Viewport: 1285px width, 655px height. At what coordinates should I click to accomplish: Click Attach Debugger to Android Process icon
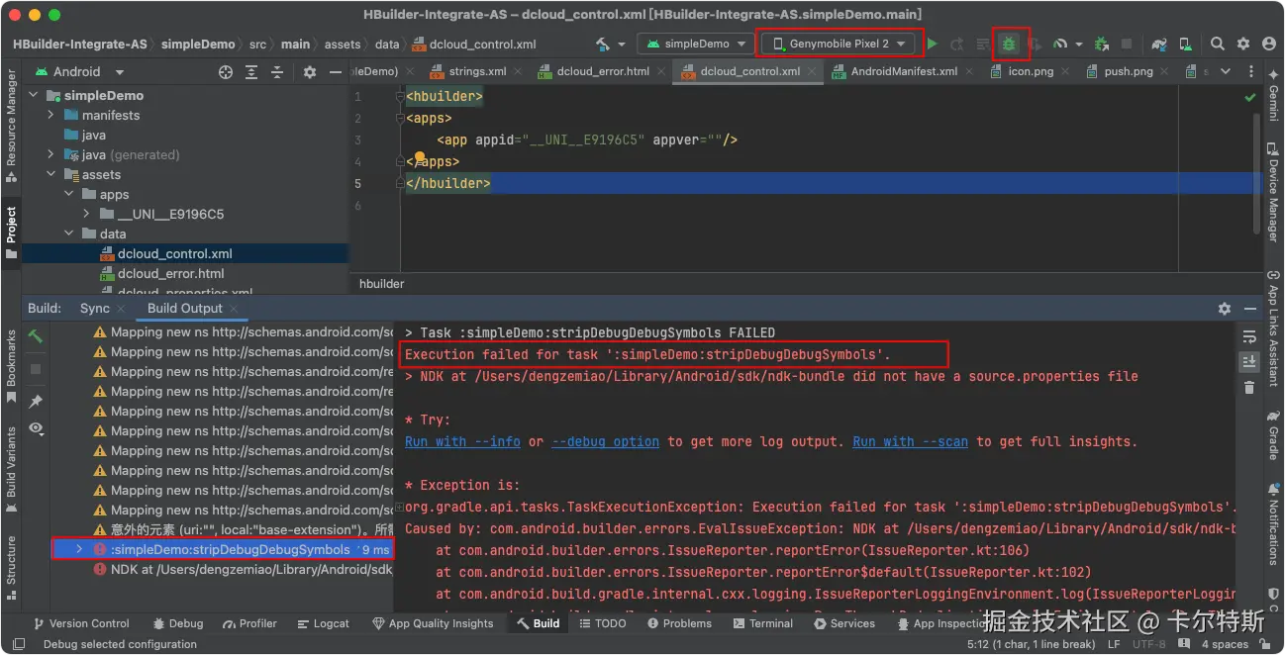pyautogui.click(x=1101, y=45)
